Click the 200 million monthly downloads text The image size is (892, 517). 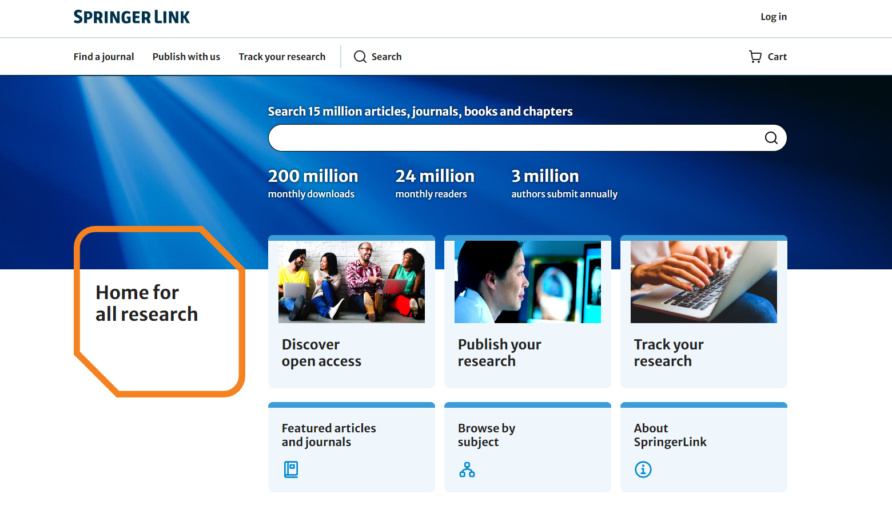coord(313,184)
